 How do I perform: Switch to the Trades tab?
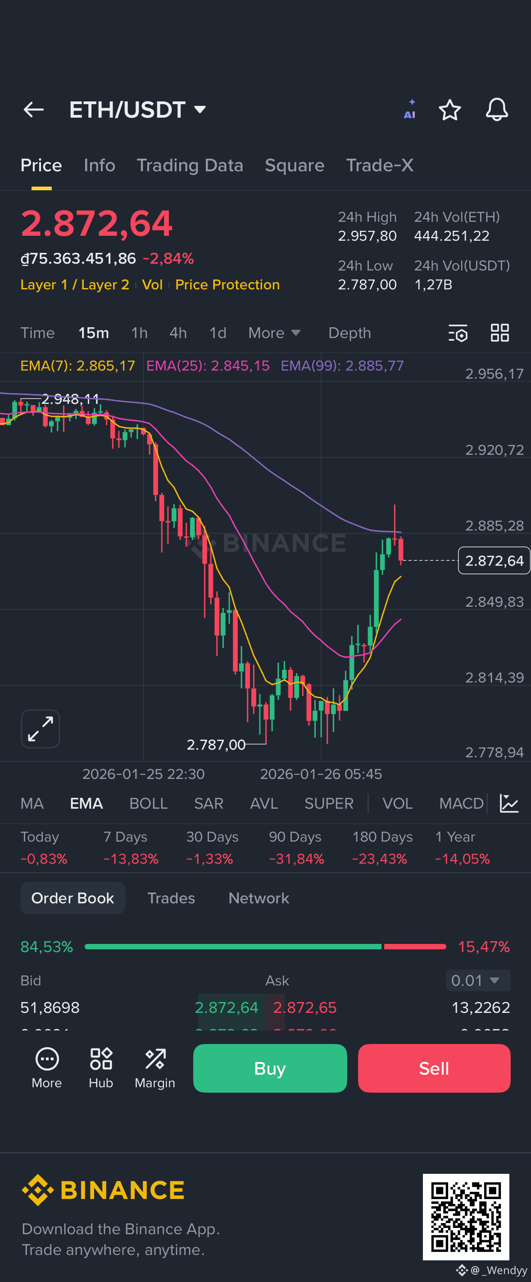point(171,898)
